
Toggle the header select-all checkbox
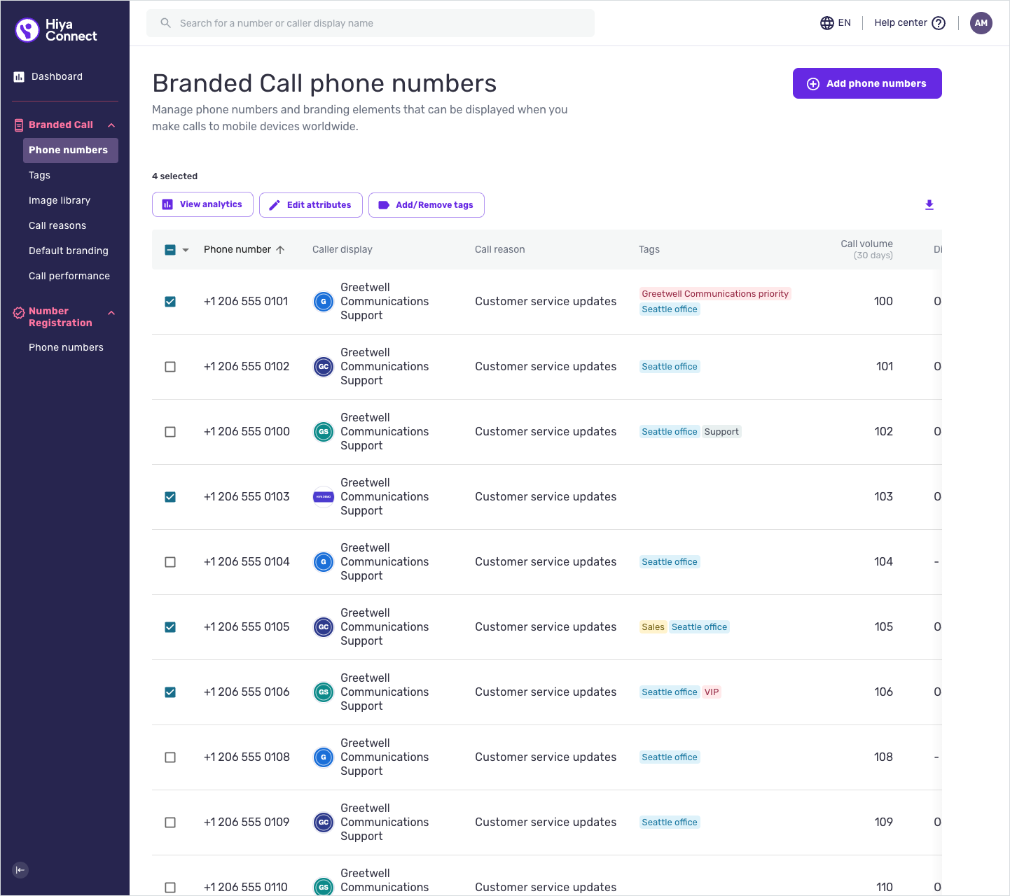(170, 250)
